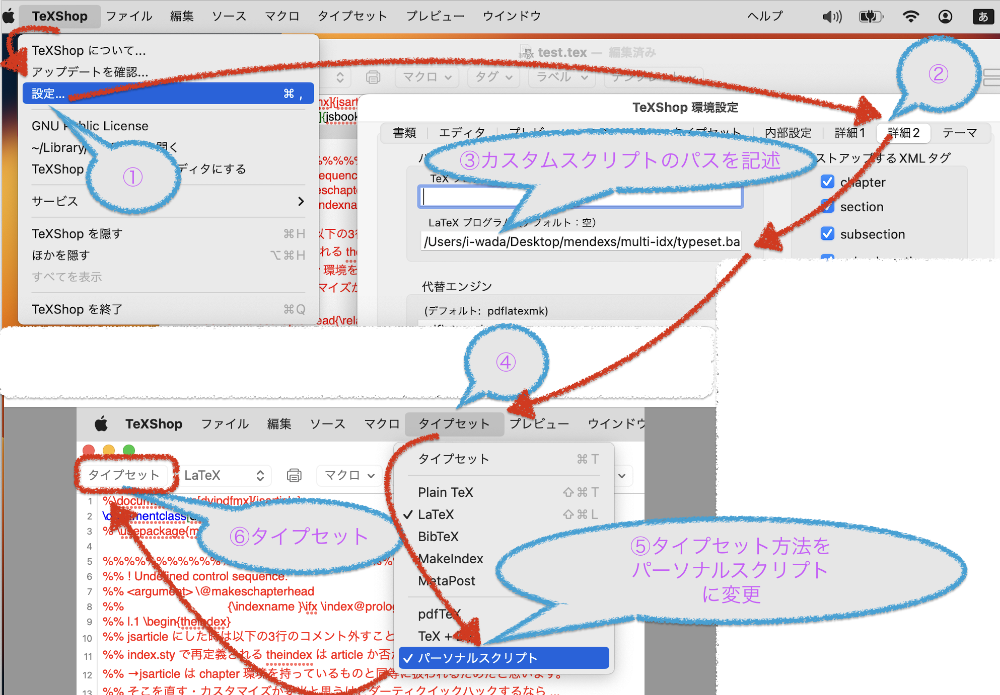Open ウインドウ menu in top menu bar

click(x=512, y=16)
